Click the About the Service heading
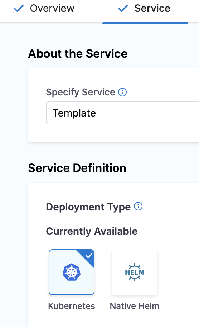The image size is (199, 327). click(78, 53)
